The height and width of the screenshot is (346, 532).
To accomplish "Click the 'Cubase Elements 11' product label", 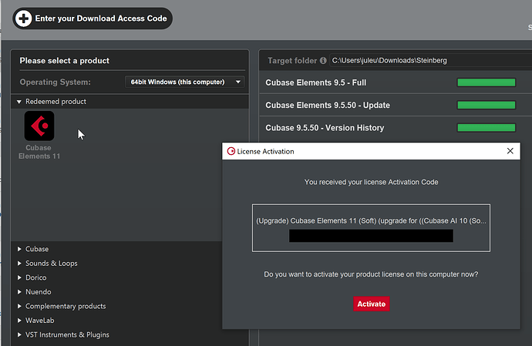I will click(x=39, y=152).
